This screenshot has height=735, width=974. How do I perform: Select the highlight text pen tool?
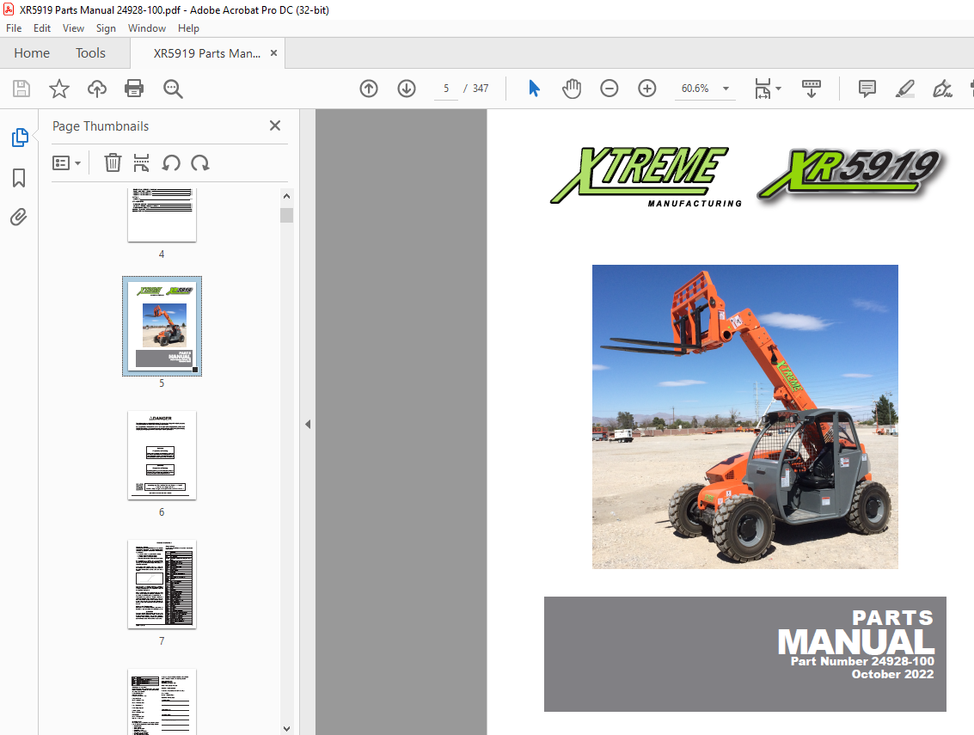(x=905, y=89)
